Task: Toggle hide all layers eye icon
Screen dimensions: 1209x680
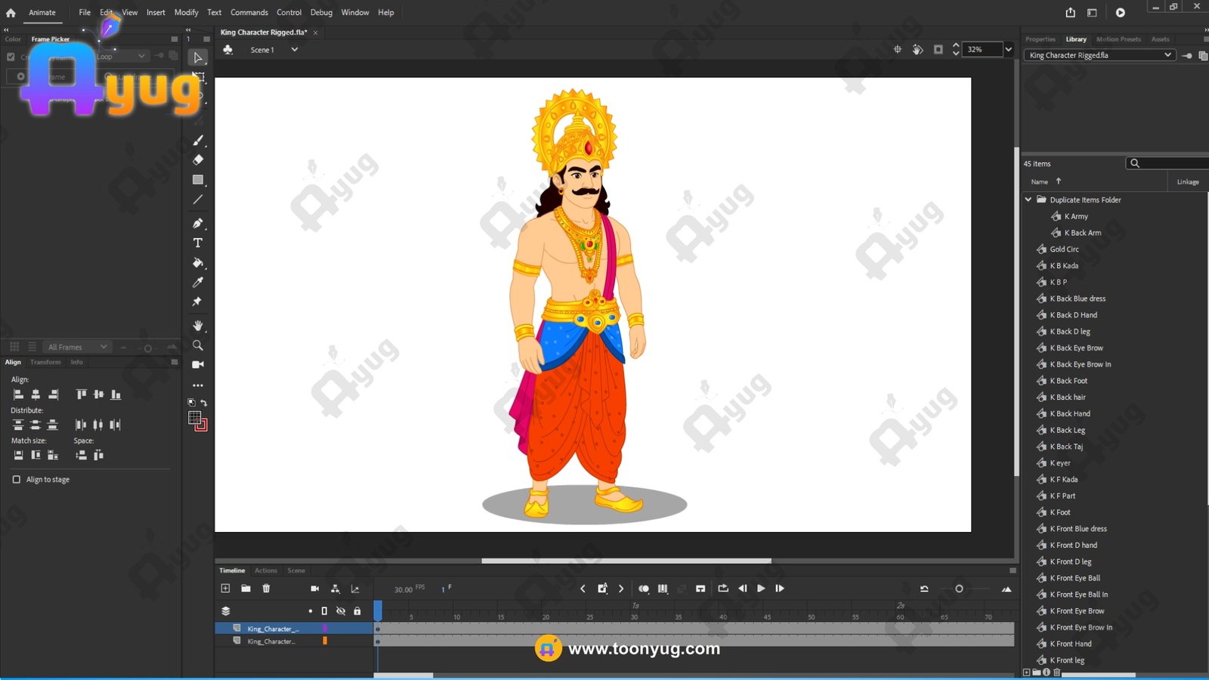Action: [341, 610]
